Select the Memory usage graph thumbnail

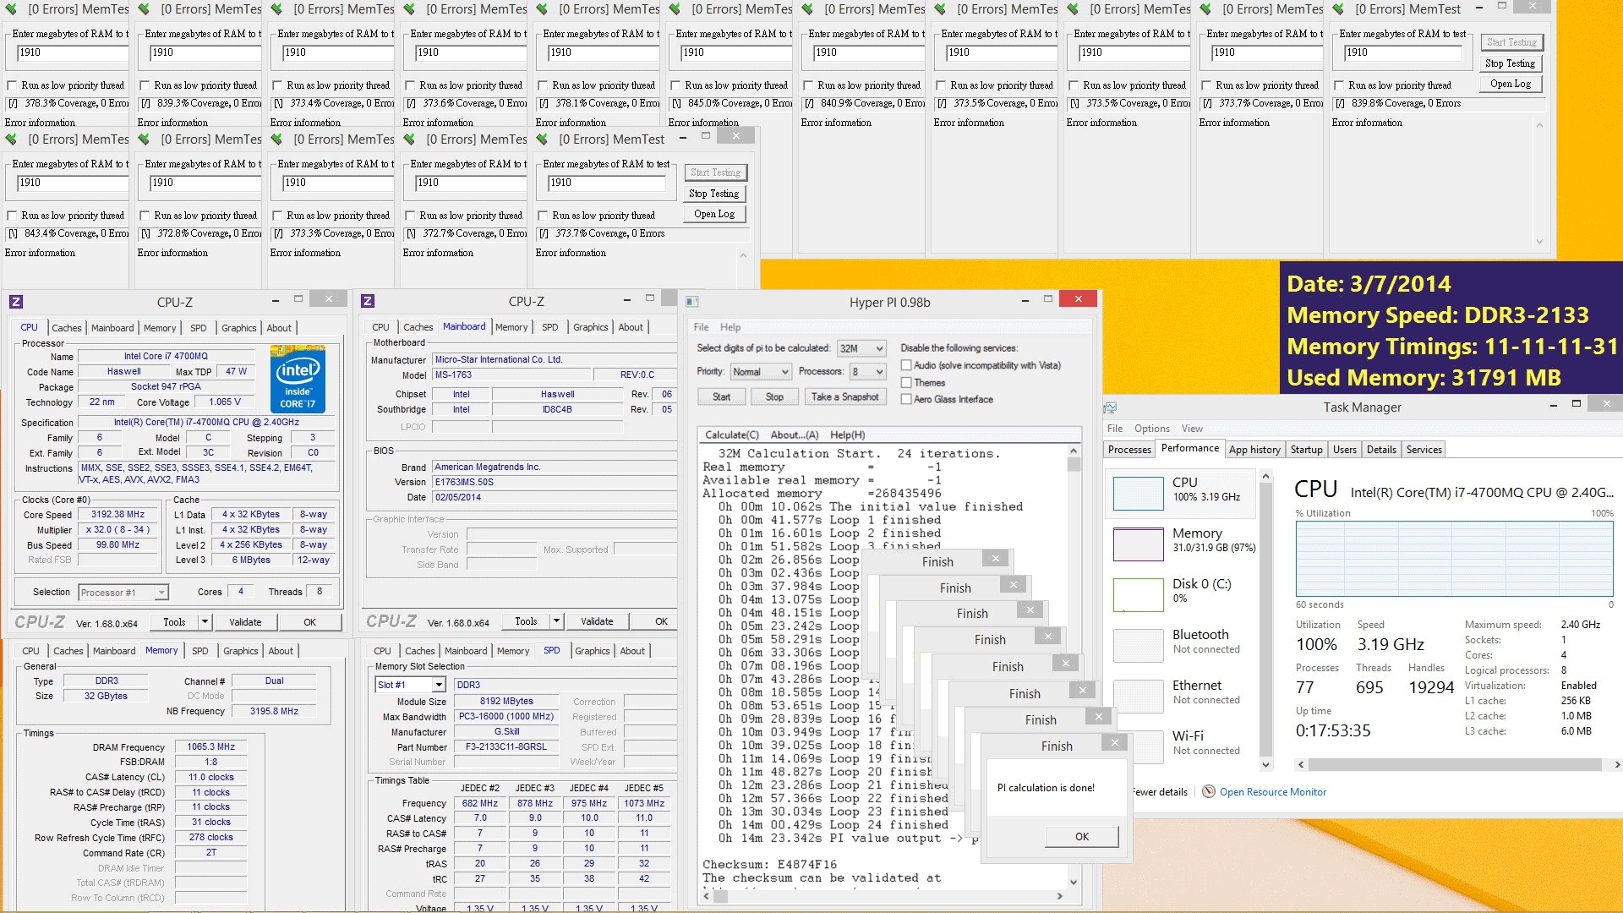(1138, 544)
